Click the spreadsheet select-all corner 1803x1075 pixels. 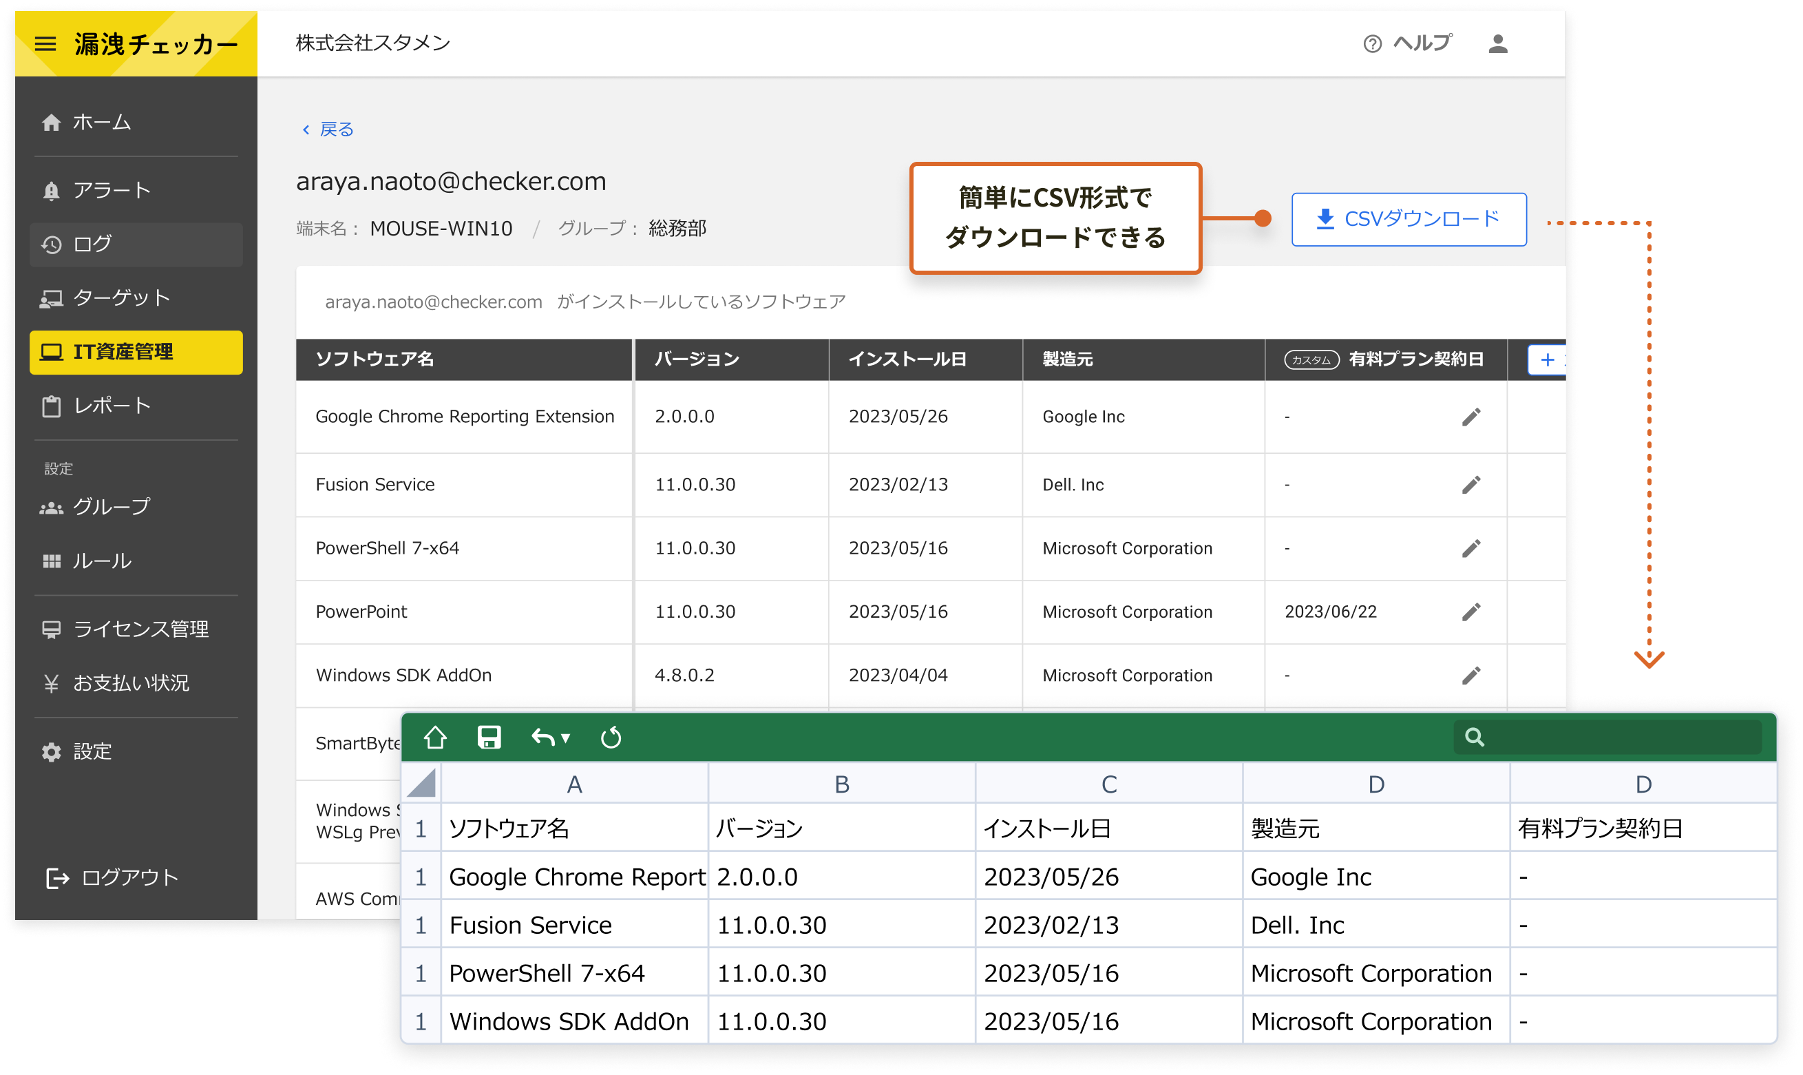pyautogui.click(x=421, y=784)
